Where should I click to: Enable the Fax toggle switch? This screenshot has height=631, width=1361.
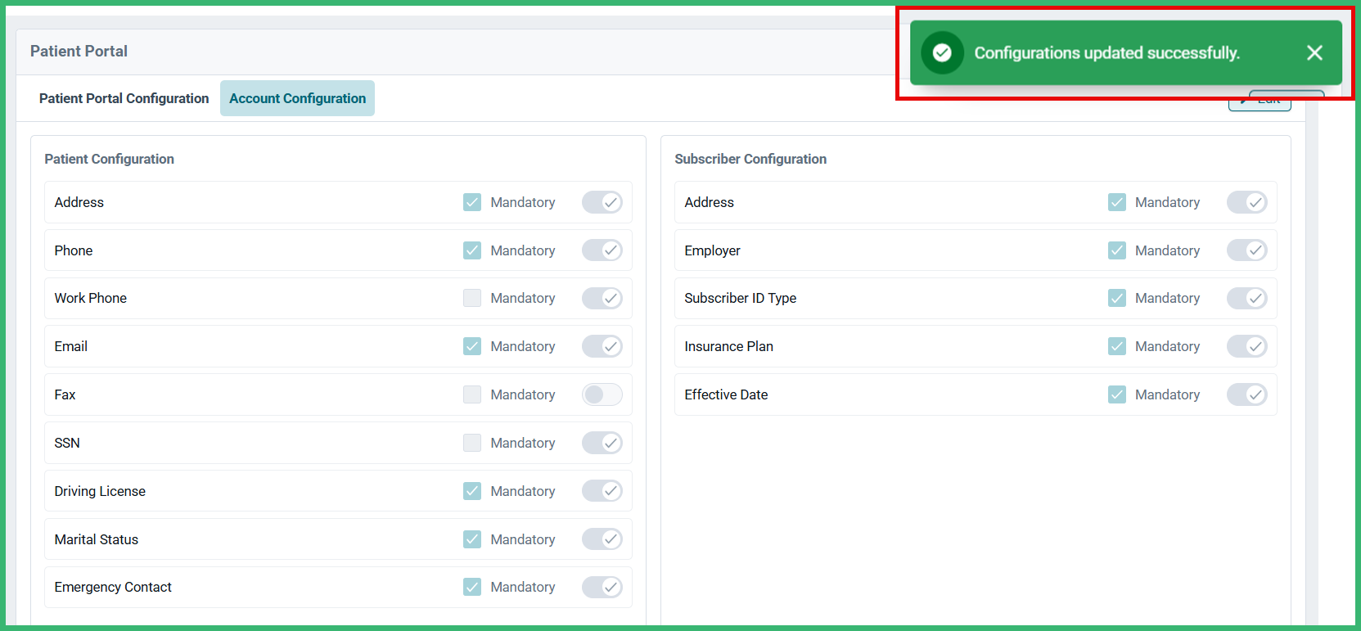pos(602,394)
